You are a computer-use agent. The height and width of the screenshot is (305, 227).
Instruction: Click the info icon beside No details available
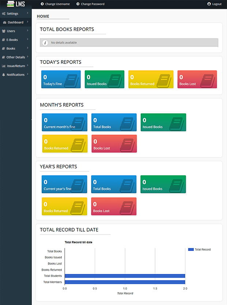pos(45,43)
